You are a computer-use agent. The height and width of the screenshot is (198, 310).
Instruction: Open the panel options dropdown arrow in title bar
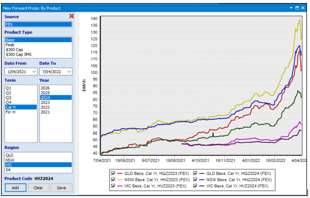point(291,8)
